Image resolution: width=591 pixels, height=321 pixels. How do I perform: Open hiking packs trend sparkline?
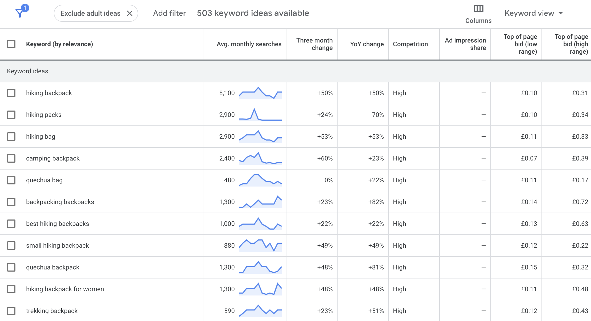260,115
